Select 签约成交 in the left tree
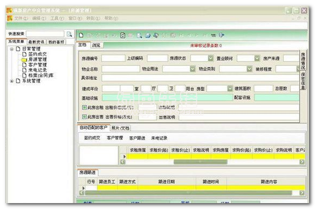This screenshot has width=315, height=209. (x=37, y=54)
